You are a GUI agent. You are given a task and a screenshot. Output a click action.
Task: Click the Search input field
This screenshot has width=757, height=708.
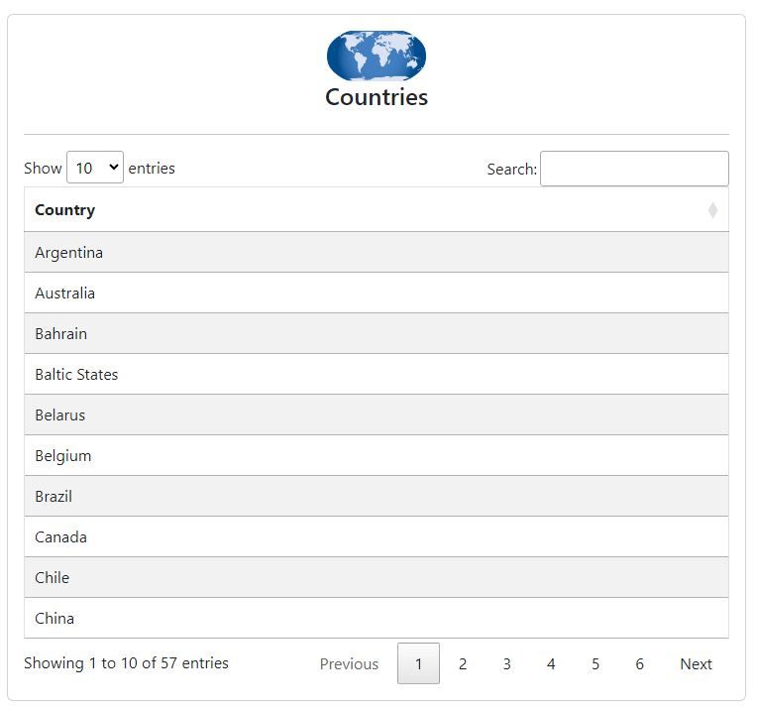[634, 169]
